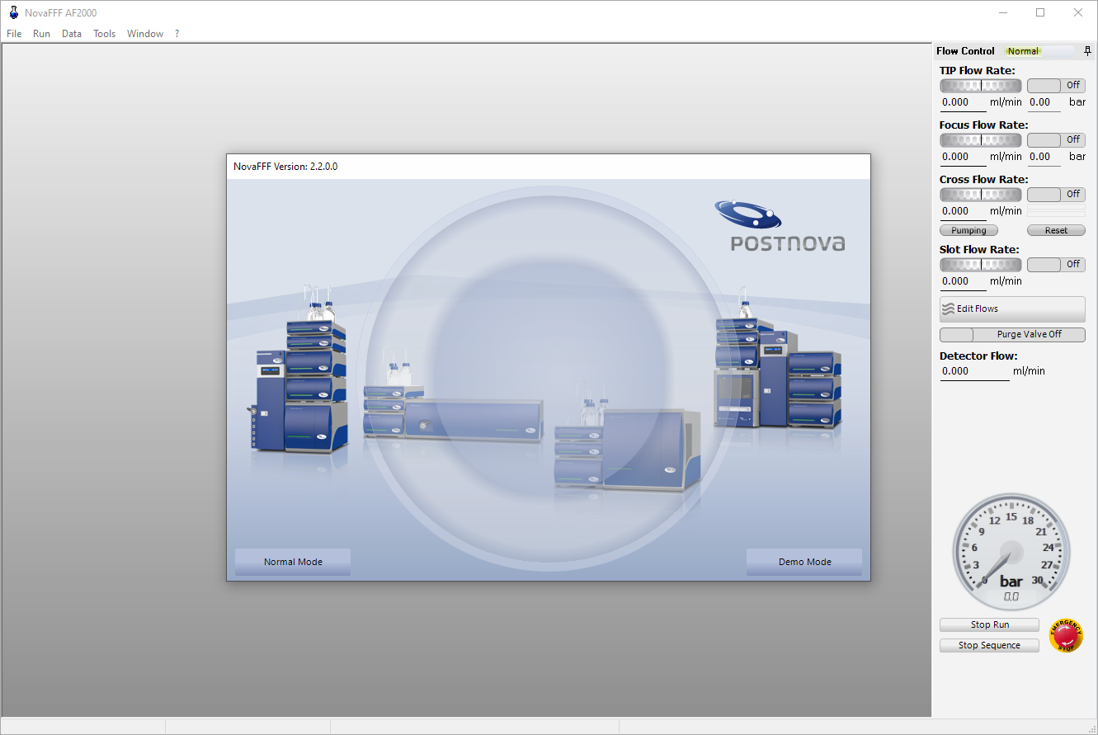1098x735 pixels.
Task: Toggle the TIP Flow Rate Off switch
Action: pos(1056,86)
